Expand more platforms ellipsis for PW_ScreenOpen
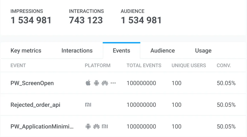Image resolution: width=247 pixels, height=137 pixels. pyautogui.click(x=113, y=83)
